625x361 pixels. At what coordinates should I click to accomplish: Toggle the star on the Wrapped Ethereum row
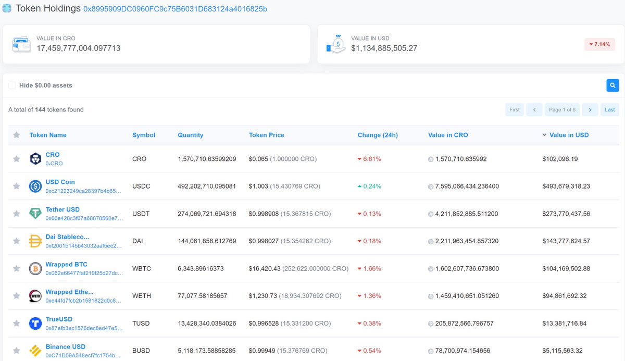(16, 295)
